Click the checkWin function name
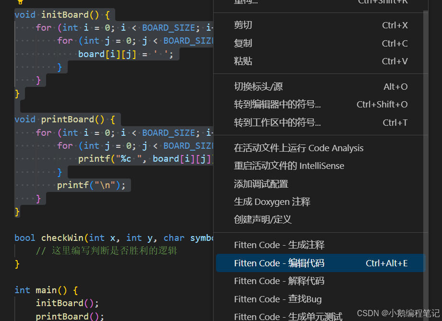 point(62,238)
